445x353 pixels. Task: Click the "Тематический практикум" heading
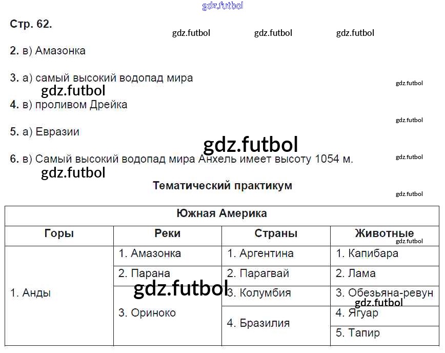(222, 186)
